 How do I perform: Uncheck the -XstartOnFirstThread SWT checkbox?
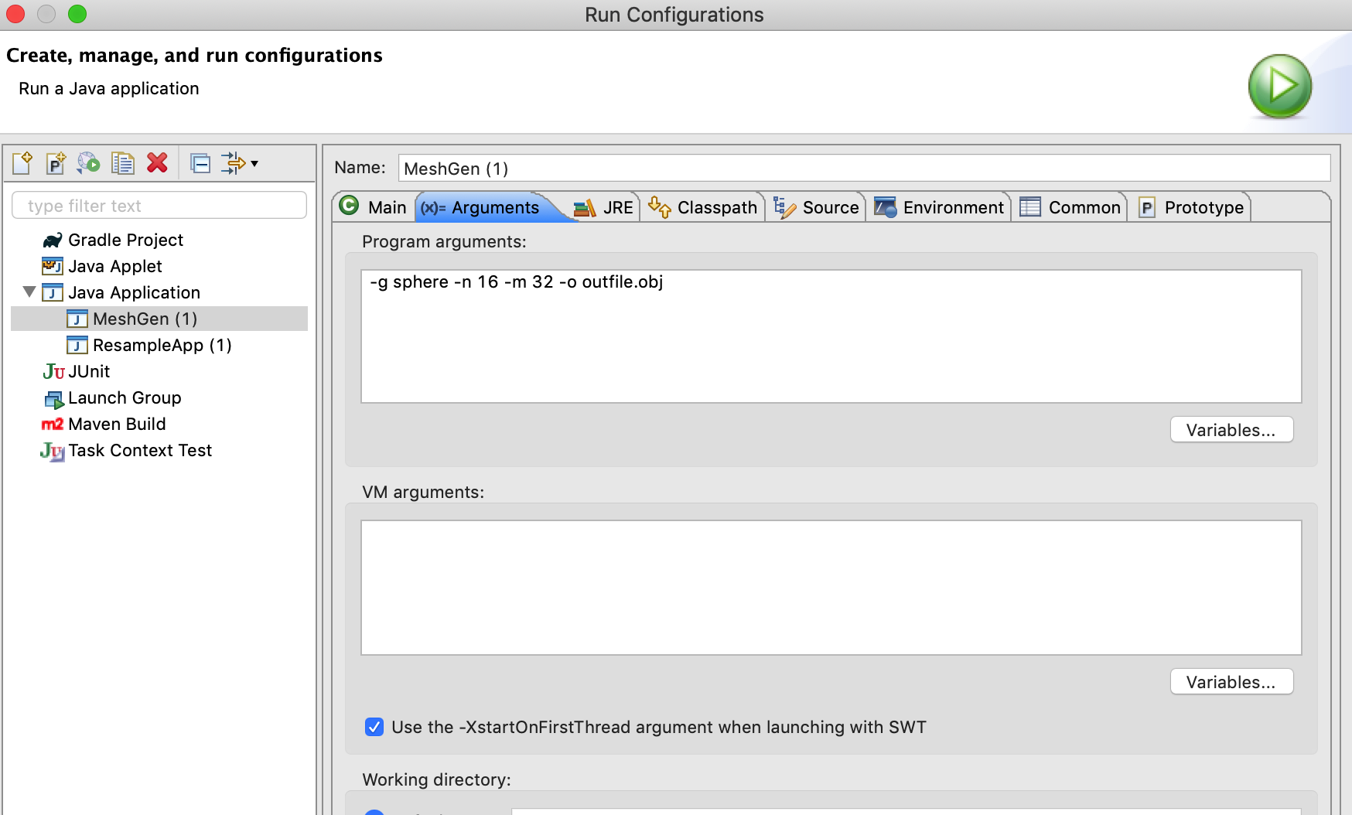(374, 727)
